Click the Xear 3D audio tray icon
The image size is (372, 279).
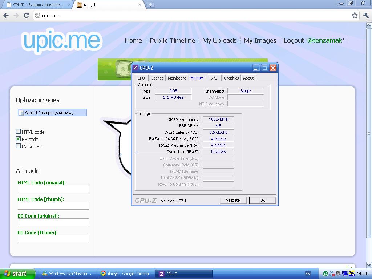tap(352, 274)
